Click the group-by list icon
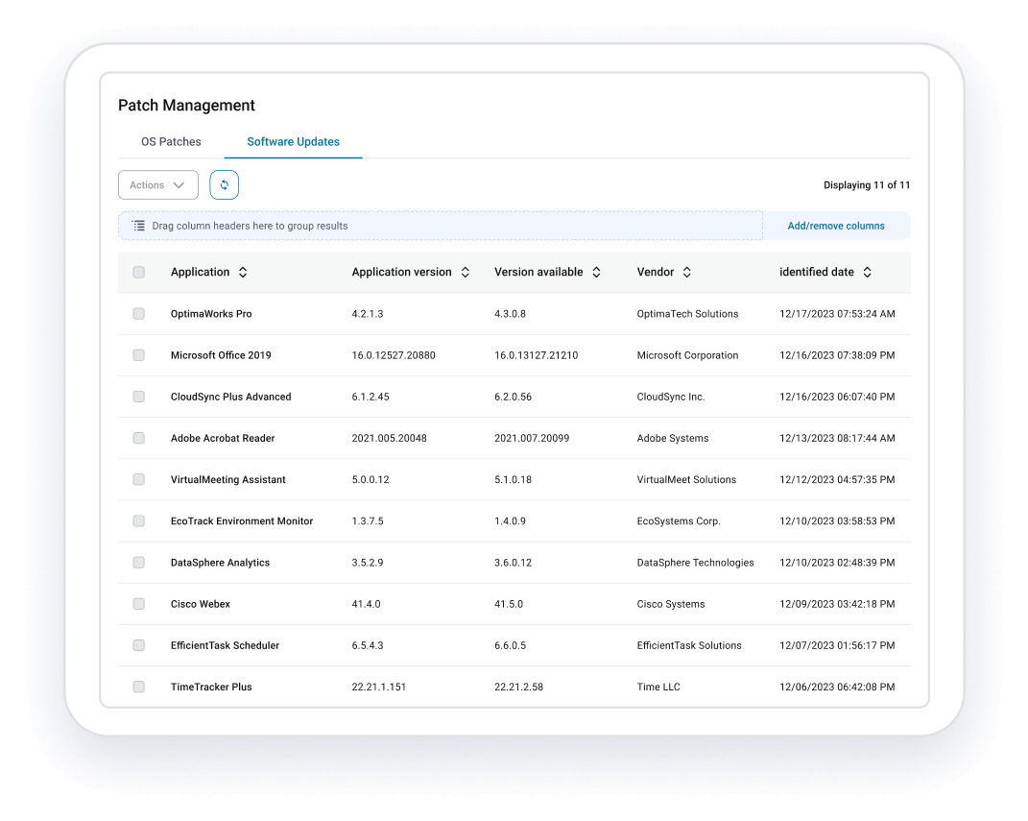Viewport: 1028px width, 821px height. click(x=139, y=226)
